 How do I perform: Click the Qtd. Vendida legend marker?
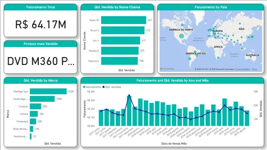pyautogui.click(x=103, y=87)
